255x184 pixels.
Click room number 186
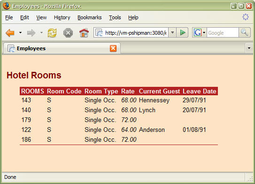26,139
